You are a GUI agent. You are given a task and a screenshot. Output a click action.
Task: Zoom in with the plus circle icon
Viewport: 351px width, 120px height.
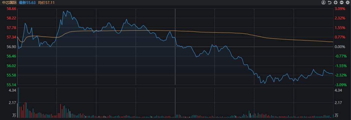[335, 3]
